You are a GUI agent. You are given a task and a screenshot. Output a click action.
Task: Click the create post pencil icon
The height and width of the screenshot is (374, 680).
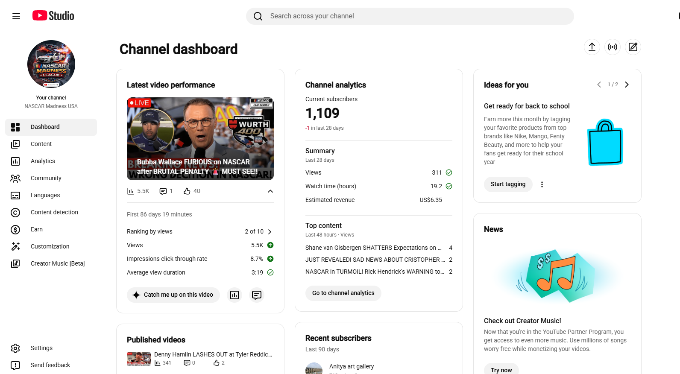(633, 47)
